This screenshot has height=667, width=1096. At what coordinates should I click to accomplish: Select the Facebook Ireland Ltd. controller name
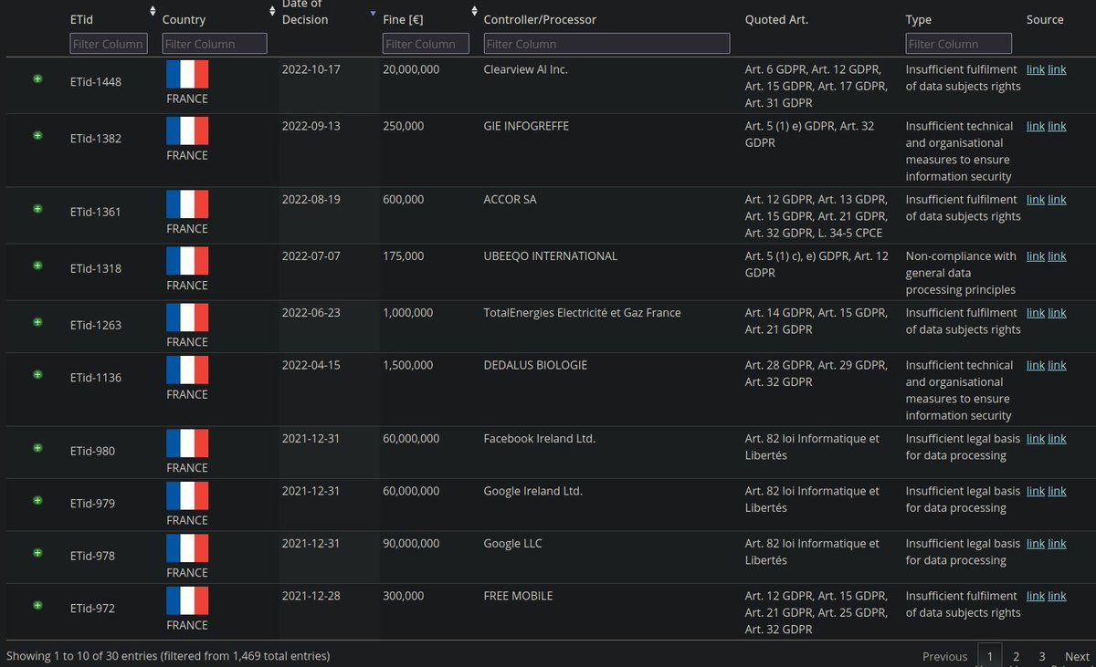coord(540,438)
